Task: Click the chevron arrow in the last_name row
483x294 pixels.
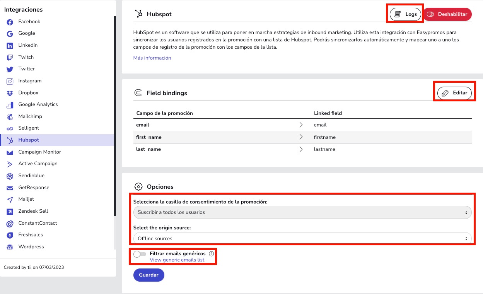Action: point(301,149)
